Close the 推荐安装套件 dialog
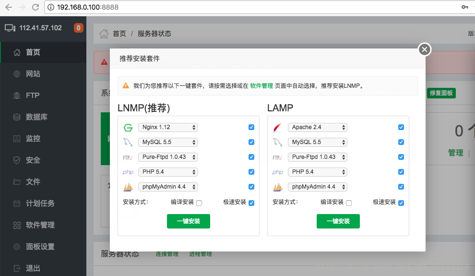The width and height of the screenshot is (475, 276). [x=425, y=49]
